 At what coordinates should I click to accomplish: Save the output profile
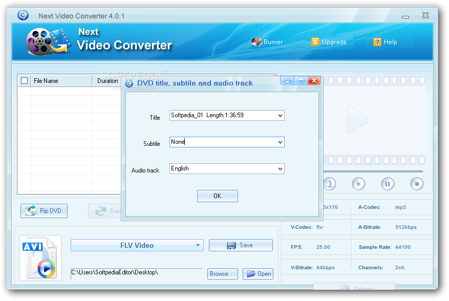241,245
